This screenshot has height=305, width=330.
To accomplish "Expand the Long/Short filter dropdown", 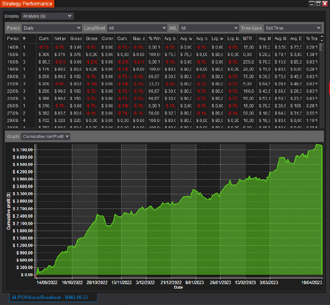I will tap(137, 28).
